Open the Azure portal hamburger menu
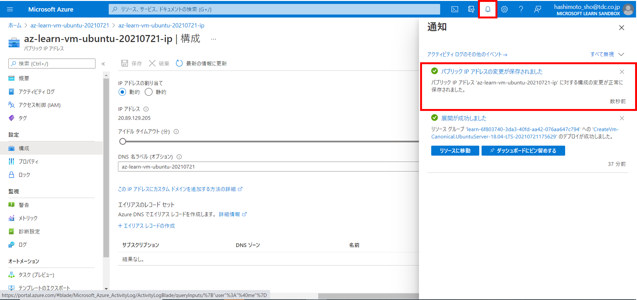The height and width of the screenshot is (300, 637). click(10, 9)
